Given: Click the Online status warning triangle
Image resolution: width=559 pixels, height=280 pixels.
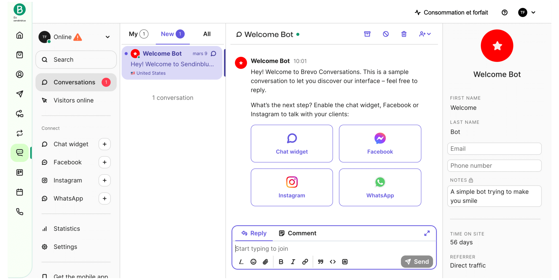Looking at the screenshot, I should (x=78, y=37).
